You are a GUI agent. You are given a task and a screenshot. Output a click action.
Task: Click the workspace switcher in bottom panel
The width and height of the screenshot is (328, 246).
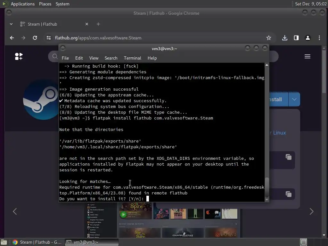[x=303, y=242]
